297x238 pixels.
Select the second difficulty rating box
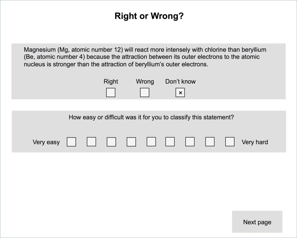pyautogui.click(x=91, y=142)
